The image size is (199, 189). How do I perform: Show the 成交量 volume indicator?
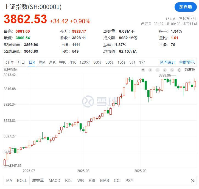(38, 180)
